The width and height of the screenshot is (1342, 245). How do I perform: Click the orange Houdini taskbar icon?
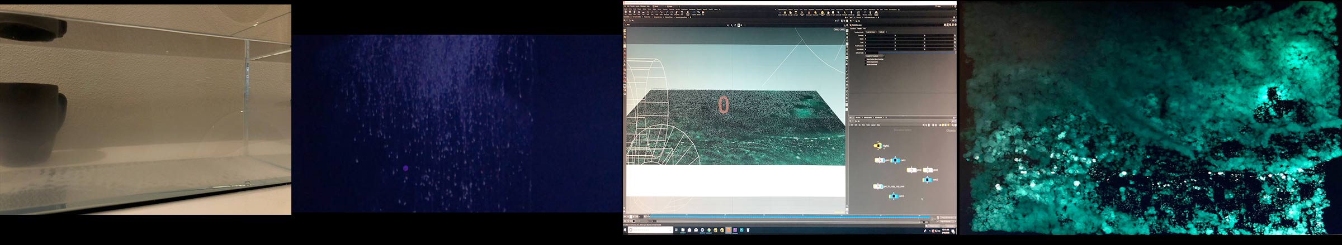point(729,230)
